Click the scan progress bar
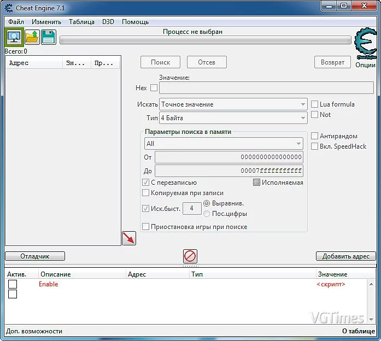The height and width of the screenshot is (341, 381). click(206, 40)
